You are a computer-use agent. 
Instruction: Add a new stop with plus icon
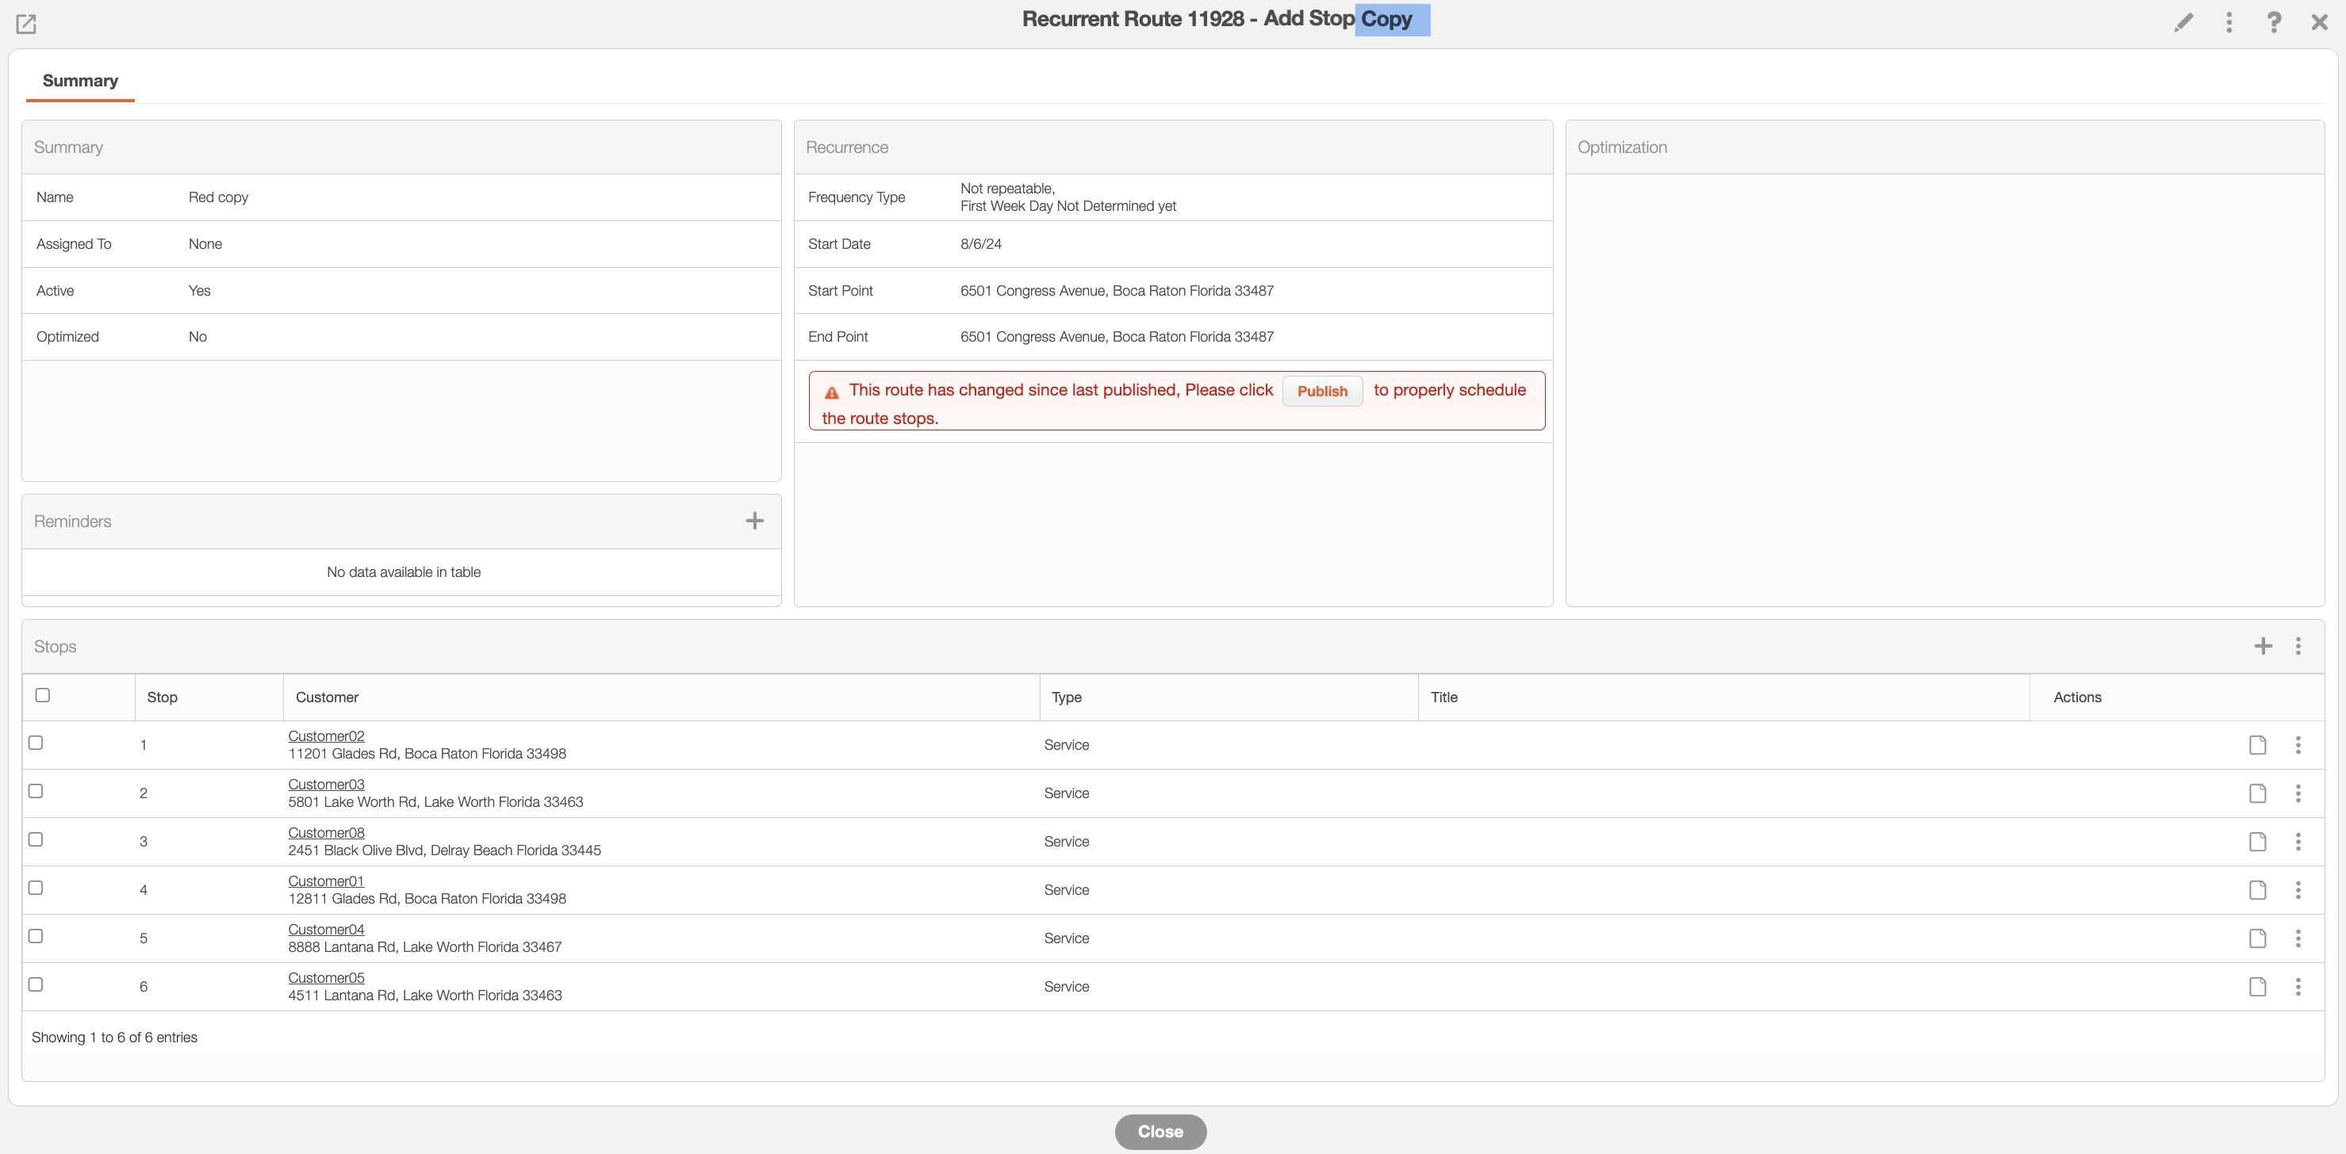pos(2262,646)
